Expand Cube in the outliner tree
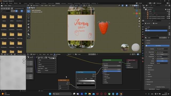 (146, 11)
